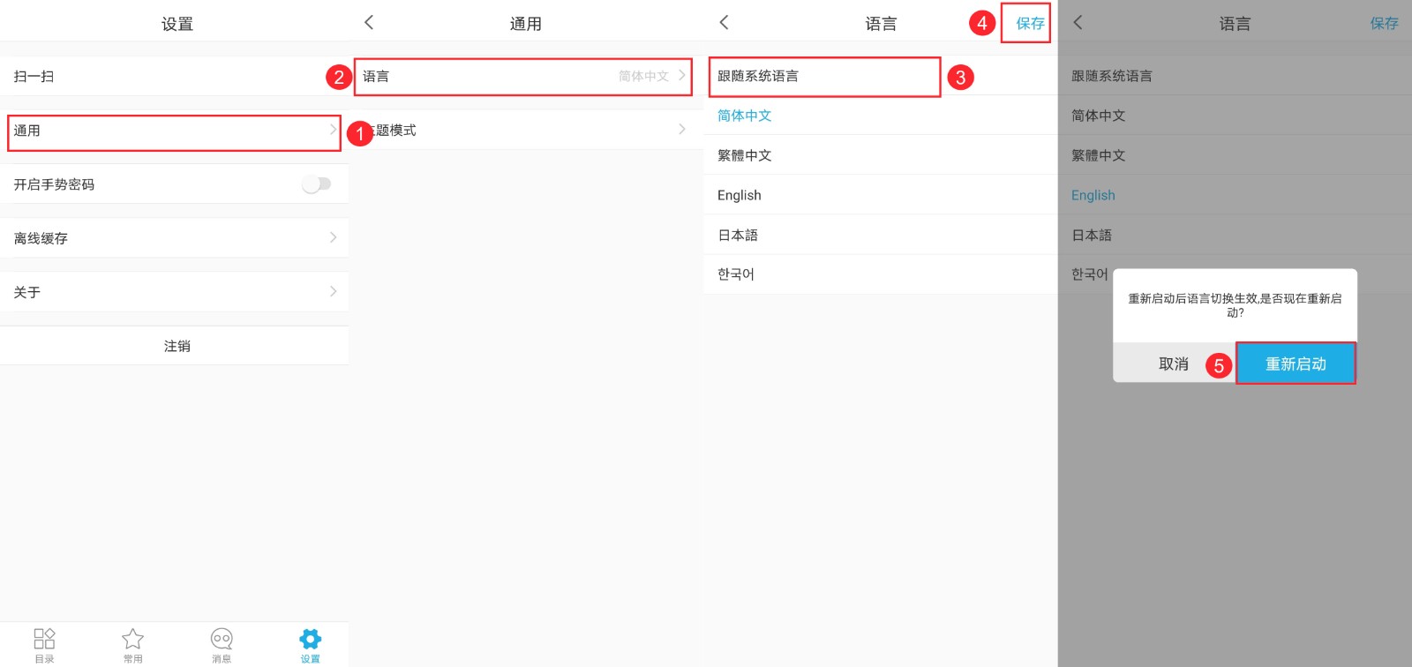The image size is (1412, 667).
Task: Go back from the white 语言 screen
Action: [724, 23]
